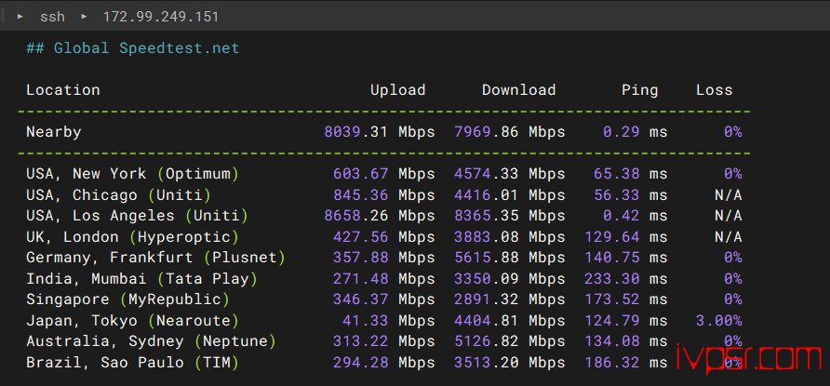Click New York ping 65.38 ms
The width and height of the screenshot is (830, 386).
(631, 174)
